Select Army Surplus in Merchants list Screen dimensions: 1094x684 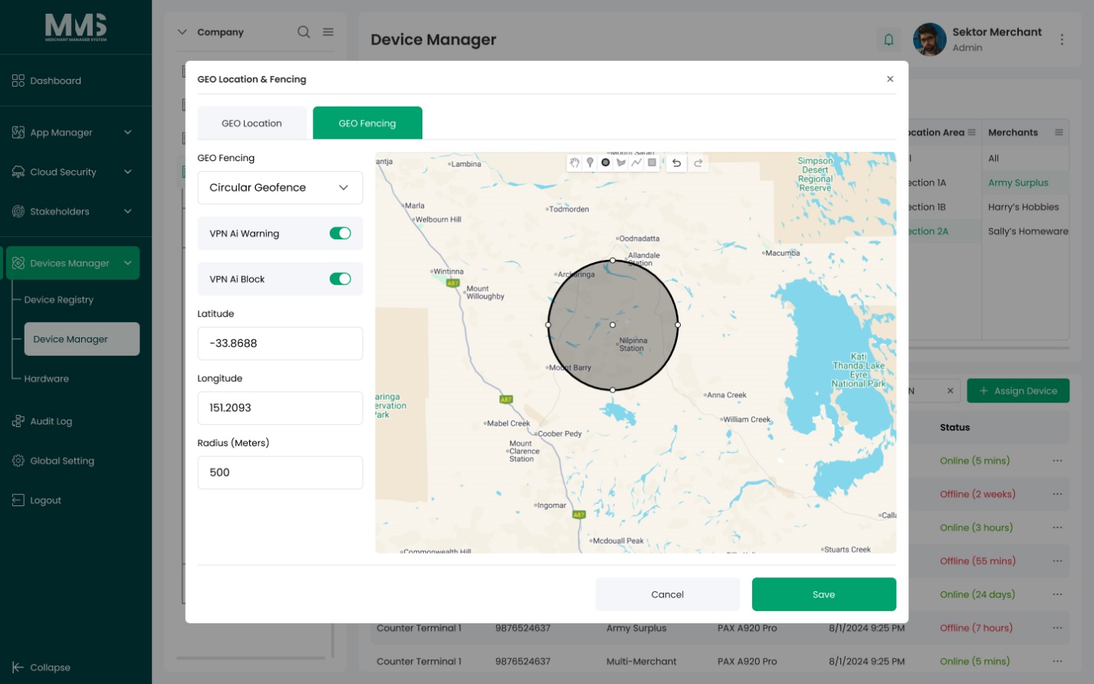1018,183
